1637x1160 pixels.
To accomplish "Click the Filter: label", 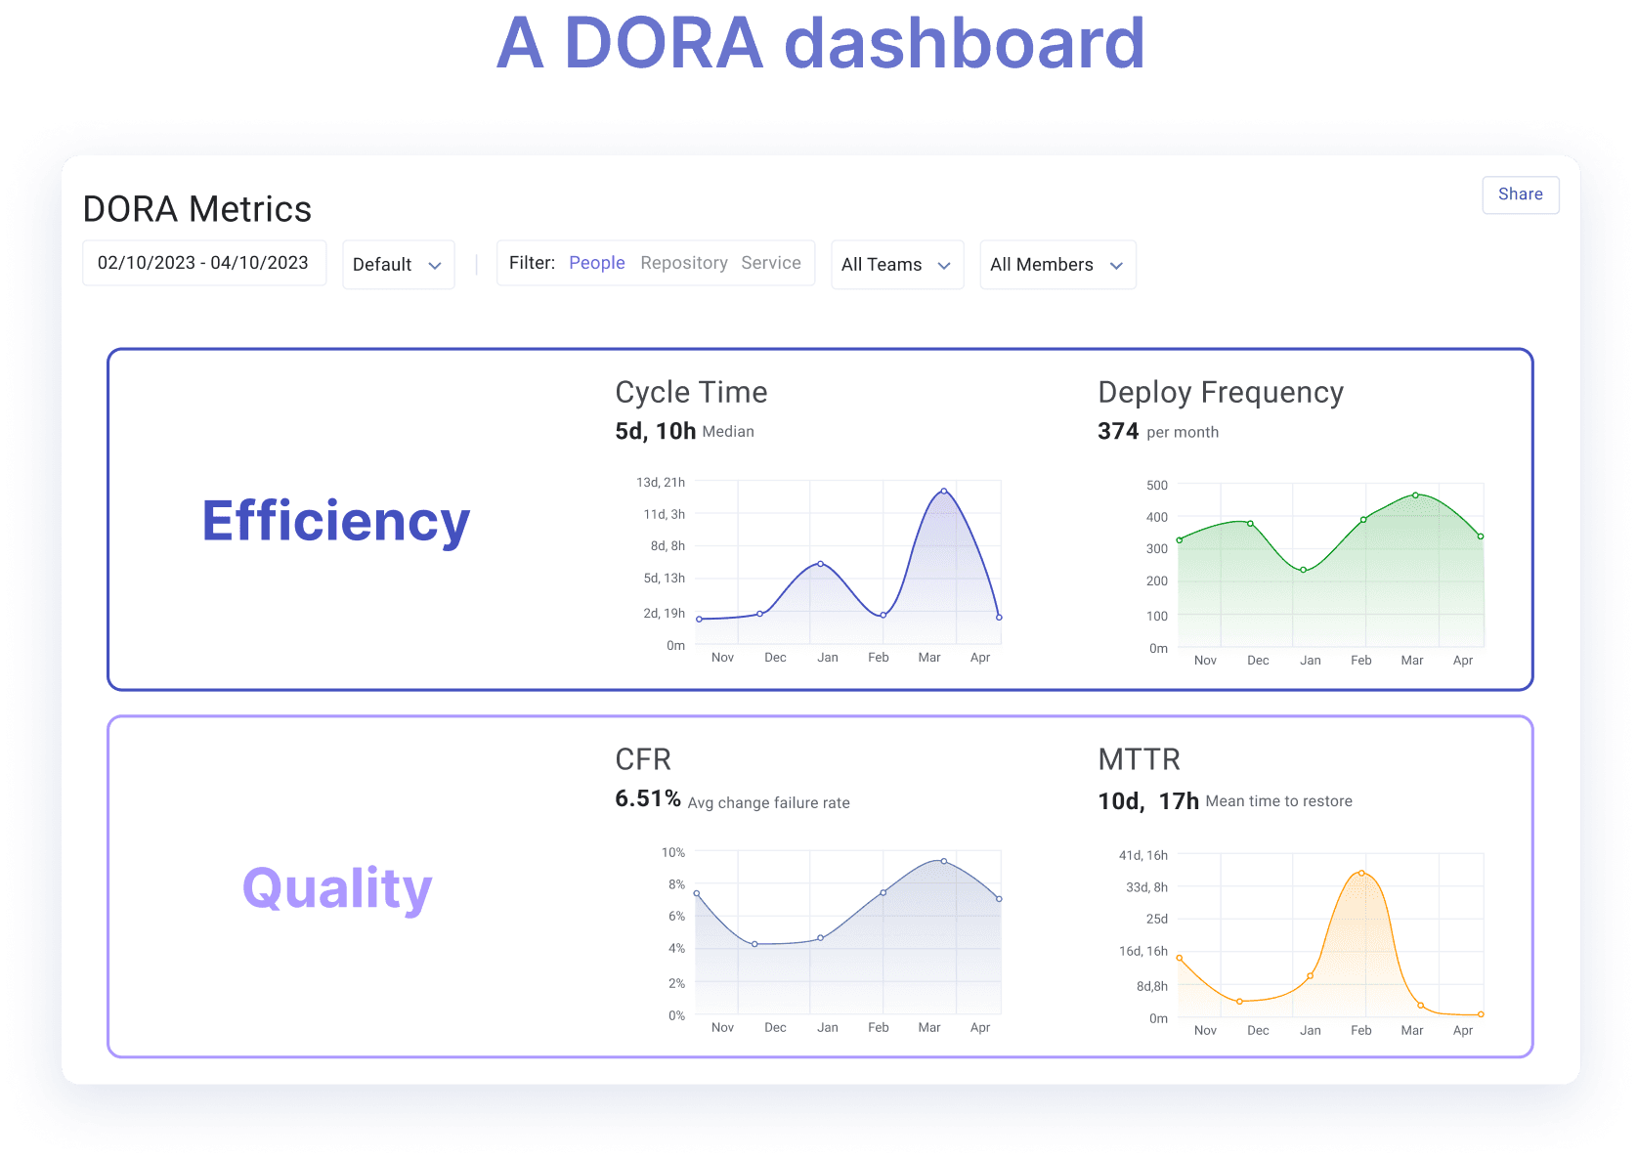I will (x=532, y=263).
